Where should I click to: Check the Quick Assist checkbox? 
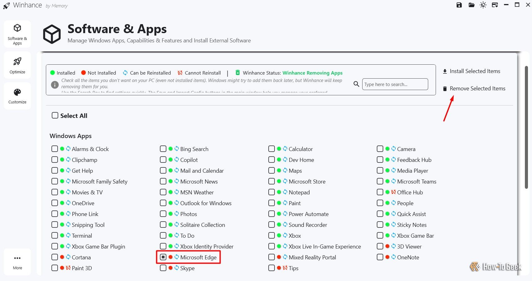click(x=380, y=214)
